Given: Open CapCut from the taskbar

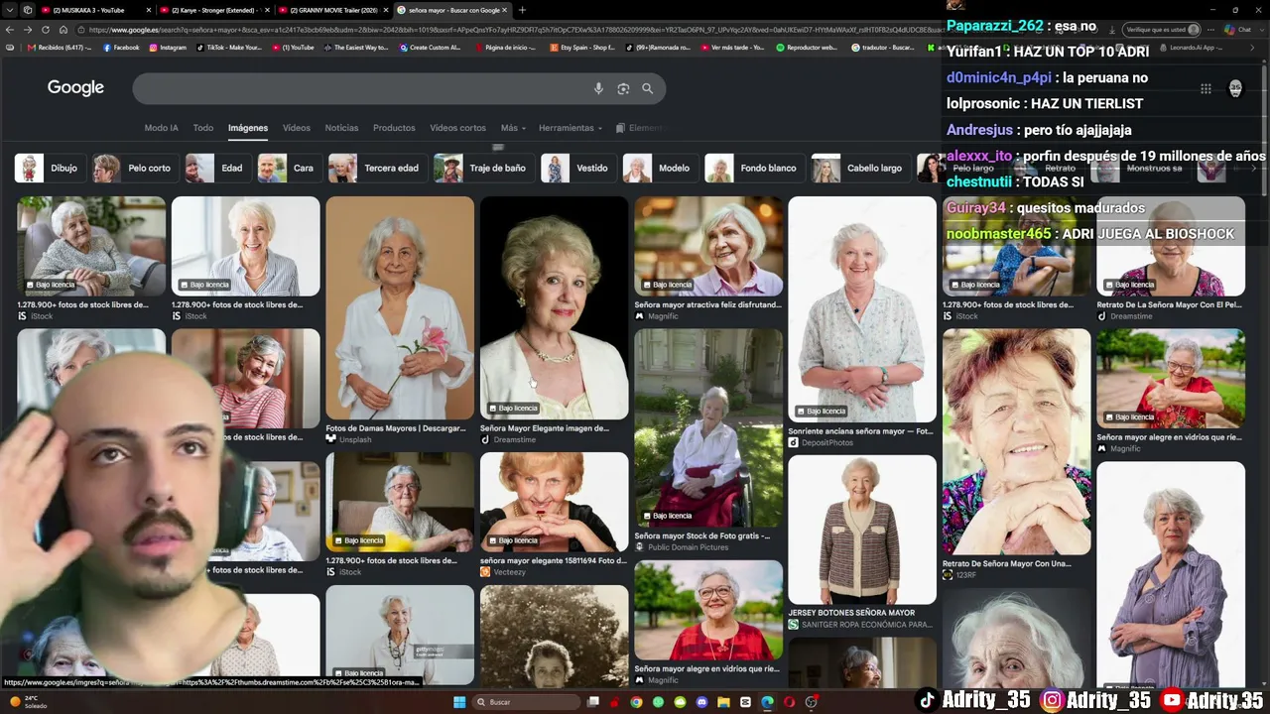Looking at the screenshot, I should 745,702.
